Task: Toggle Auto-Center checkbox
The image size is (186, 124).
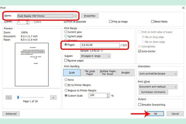Action: [x=140, y=51]
